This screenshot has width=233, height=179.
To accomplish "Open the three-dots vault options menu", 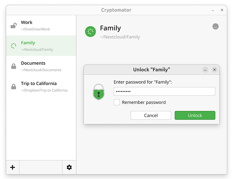I will tap(215, 26).
